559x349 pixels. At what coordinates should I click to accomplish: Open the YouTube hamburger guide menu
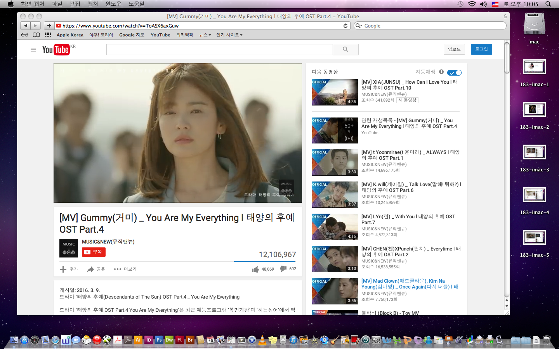click(x=33, y=50)
